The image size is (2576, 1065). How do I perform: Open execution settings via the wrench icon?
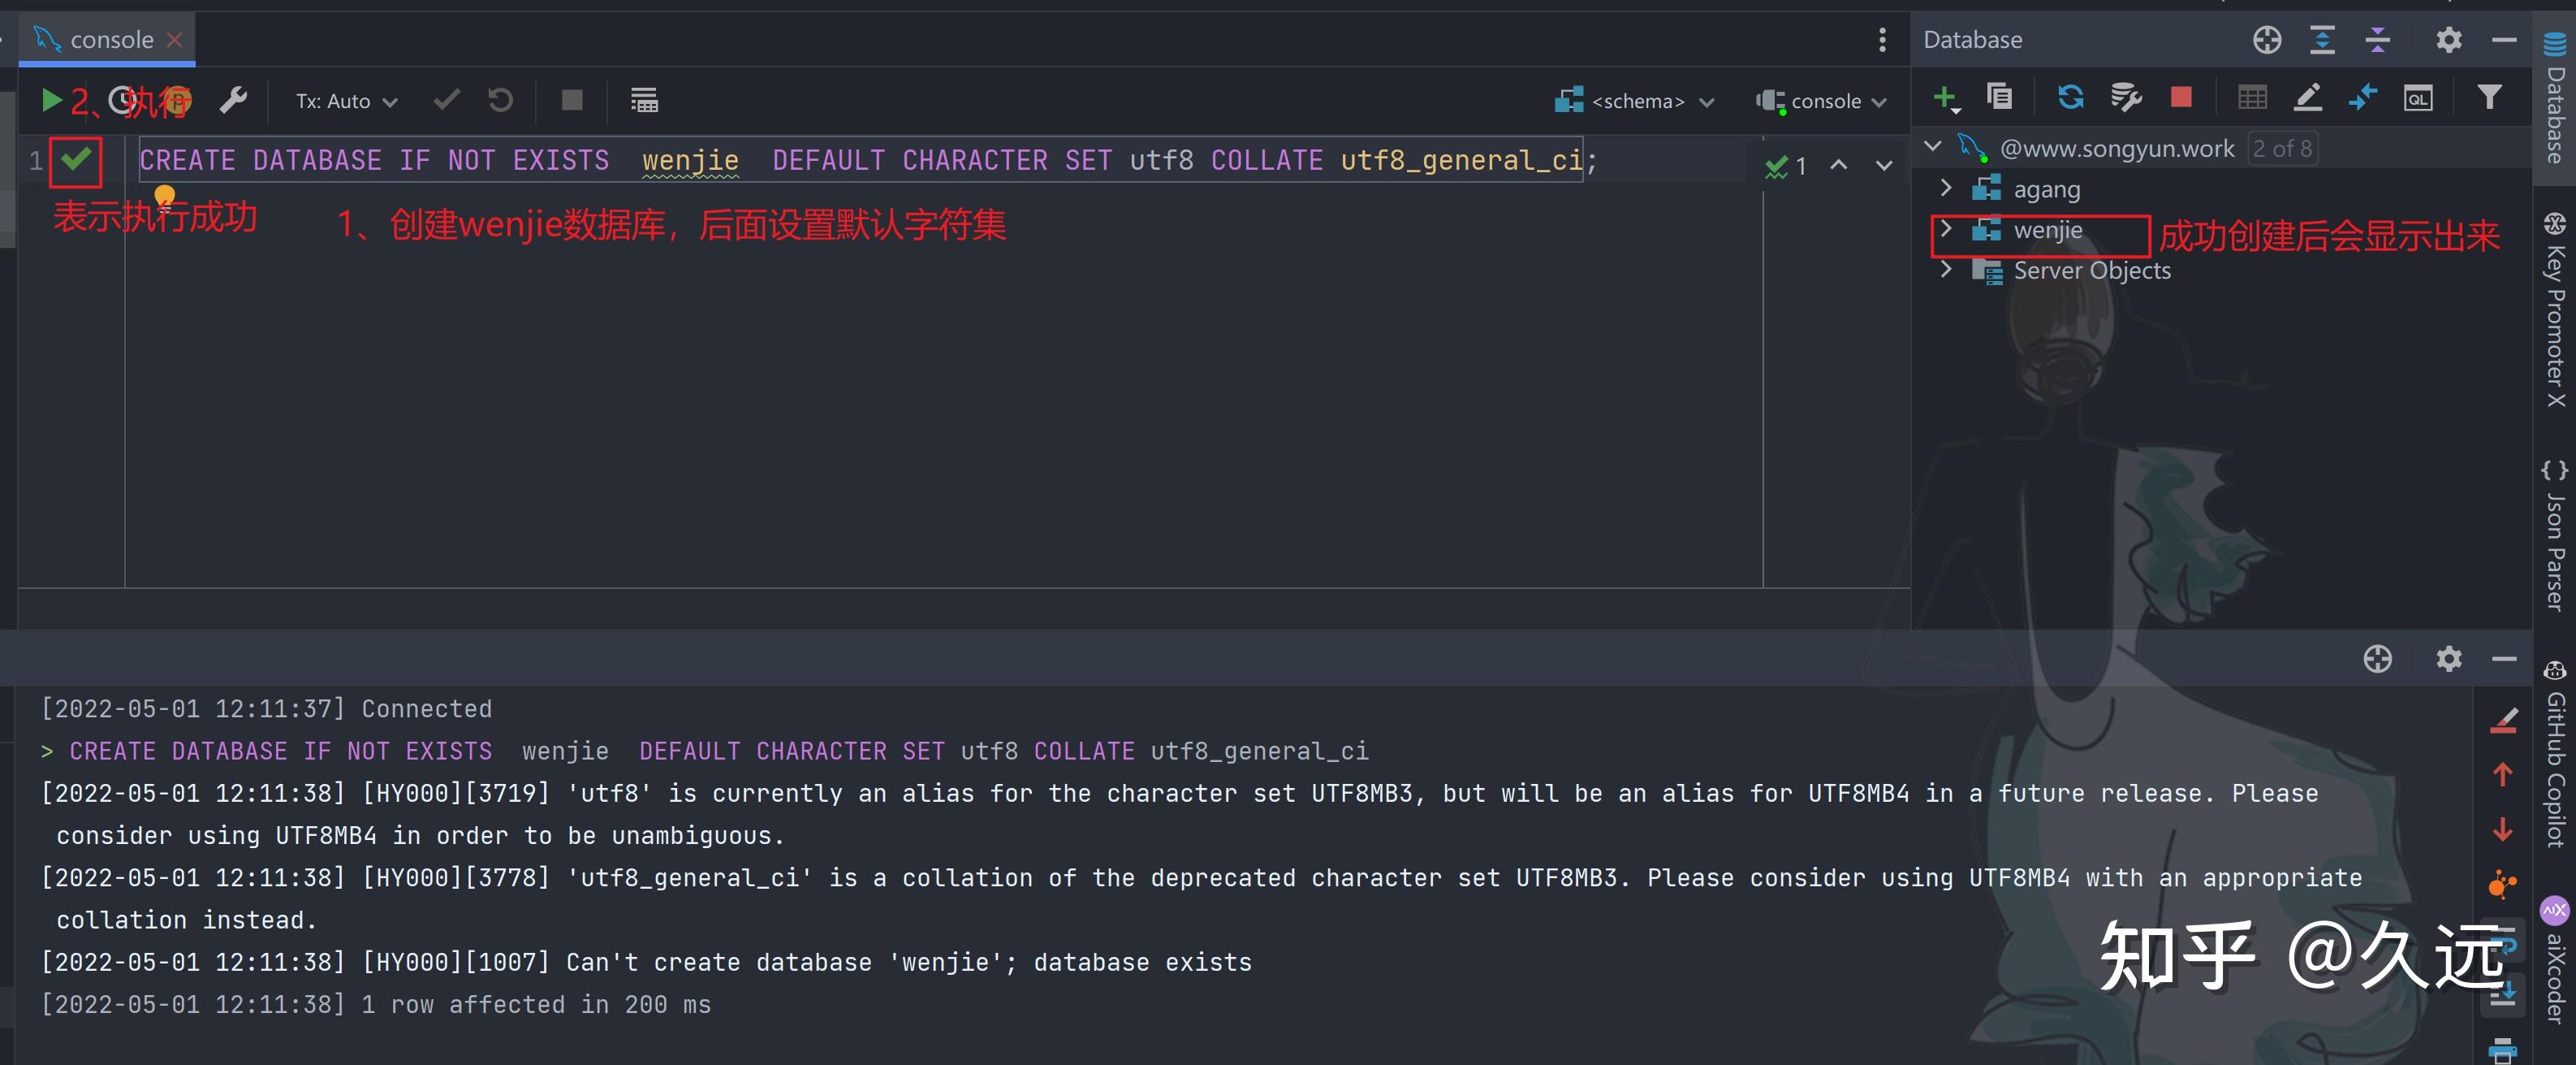pyautogui.click(x=234, y=100)
